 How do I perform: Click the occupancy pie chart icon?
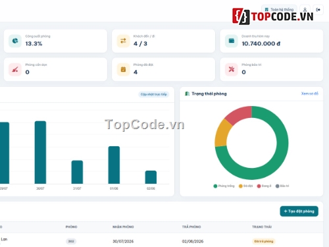tap(15, 41)
